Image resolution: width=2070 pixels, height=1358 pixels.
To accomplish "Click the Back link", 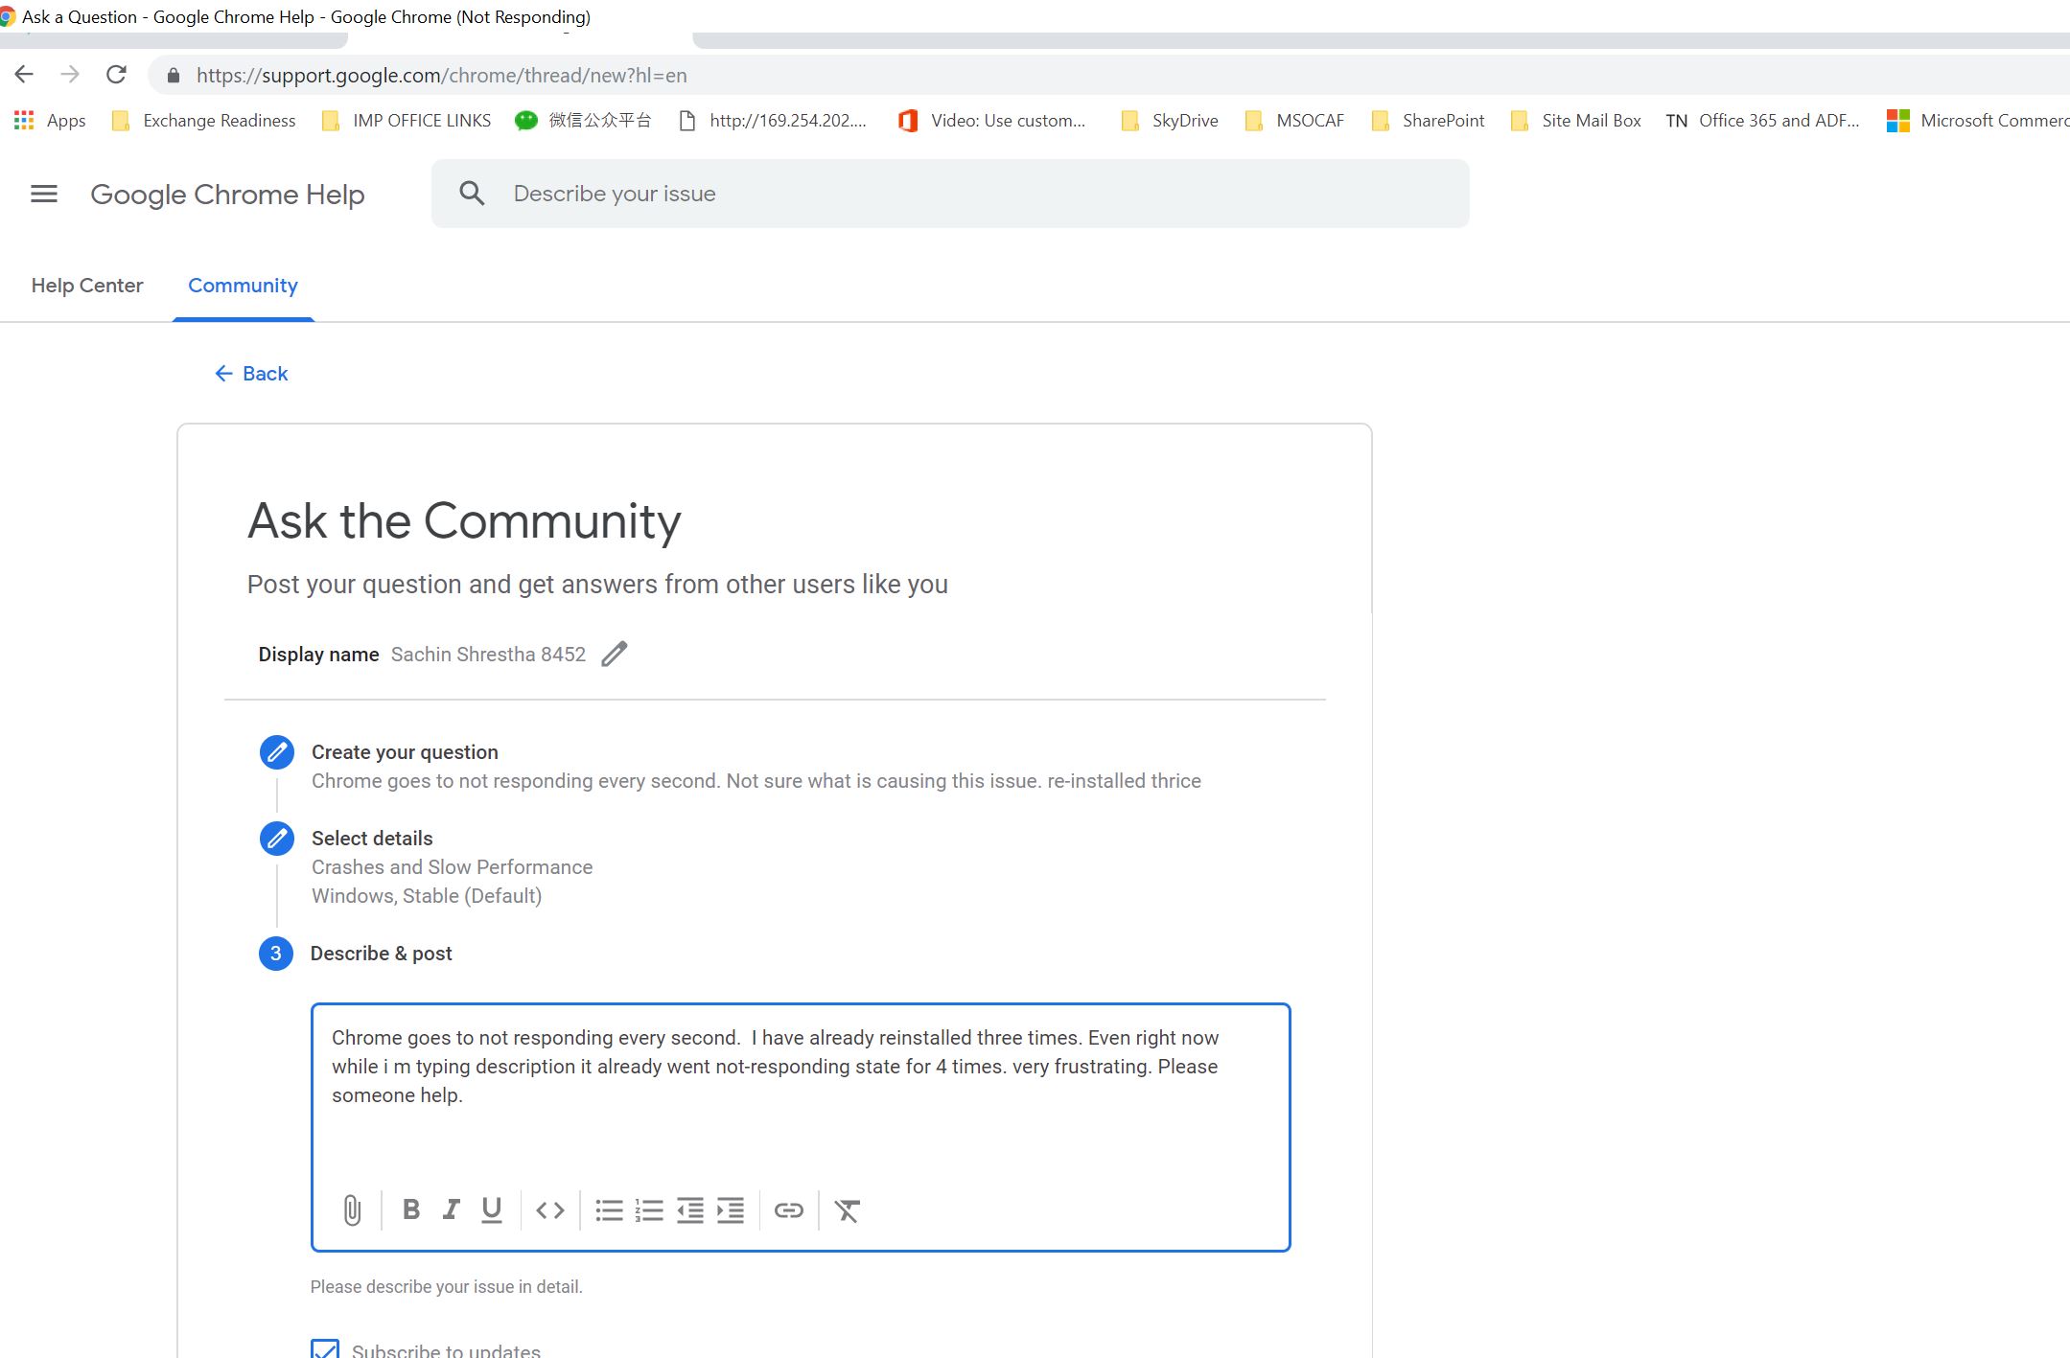I will point(252,374).
